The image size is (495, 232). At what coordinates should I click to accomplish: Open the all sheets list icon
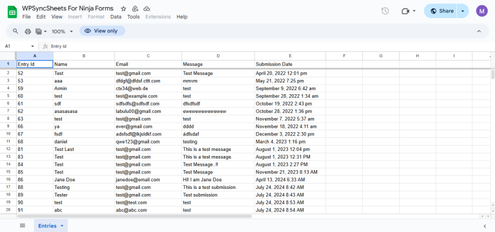(x=23, y=226)
